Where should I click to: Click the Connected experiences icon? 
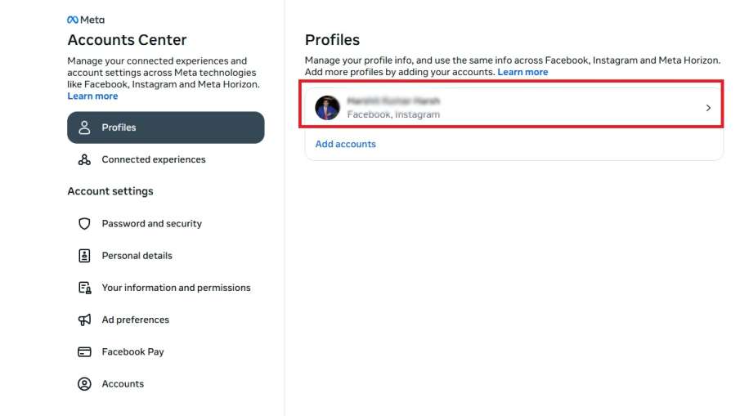(x=84, y=159)
